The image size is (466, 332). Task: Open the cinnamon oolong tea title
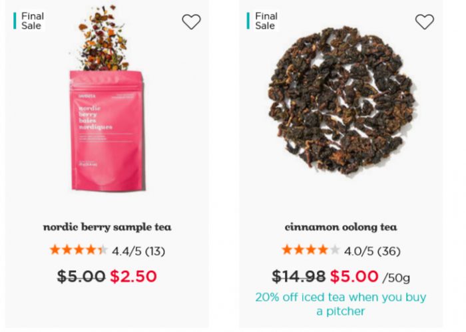point(341,227)
